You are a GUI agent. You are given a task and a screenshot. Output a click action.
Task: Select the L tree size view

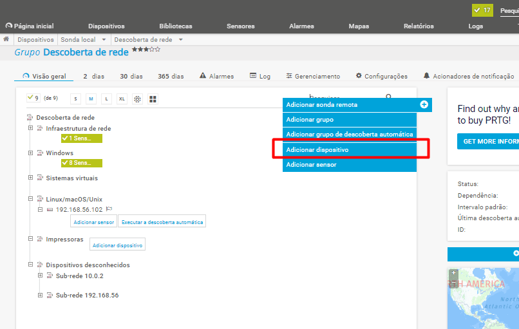106,99
